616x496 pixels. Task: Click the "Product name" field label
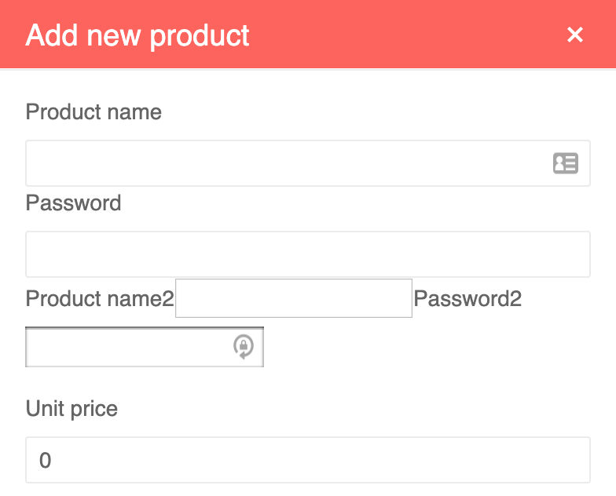[93, 112]
